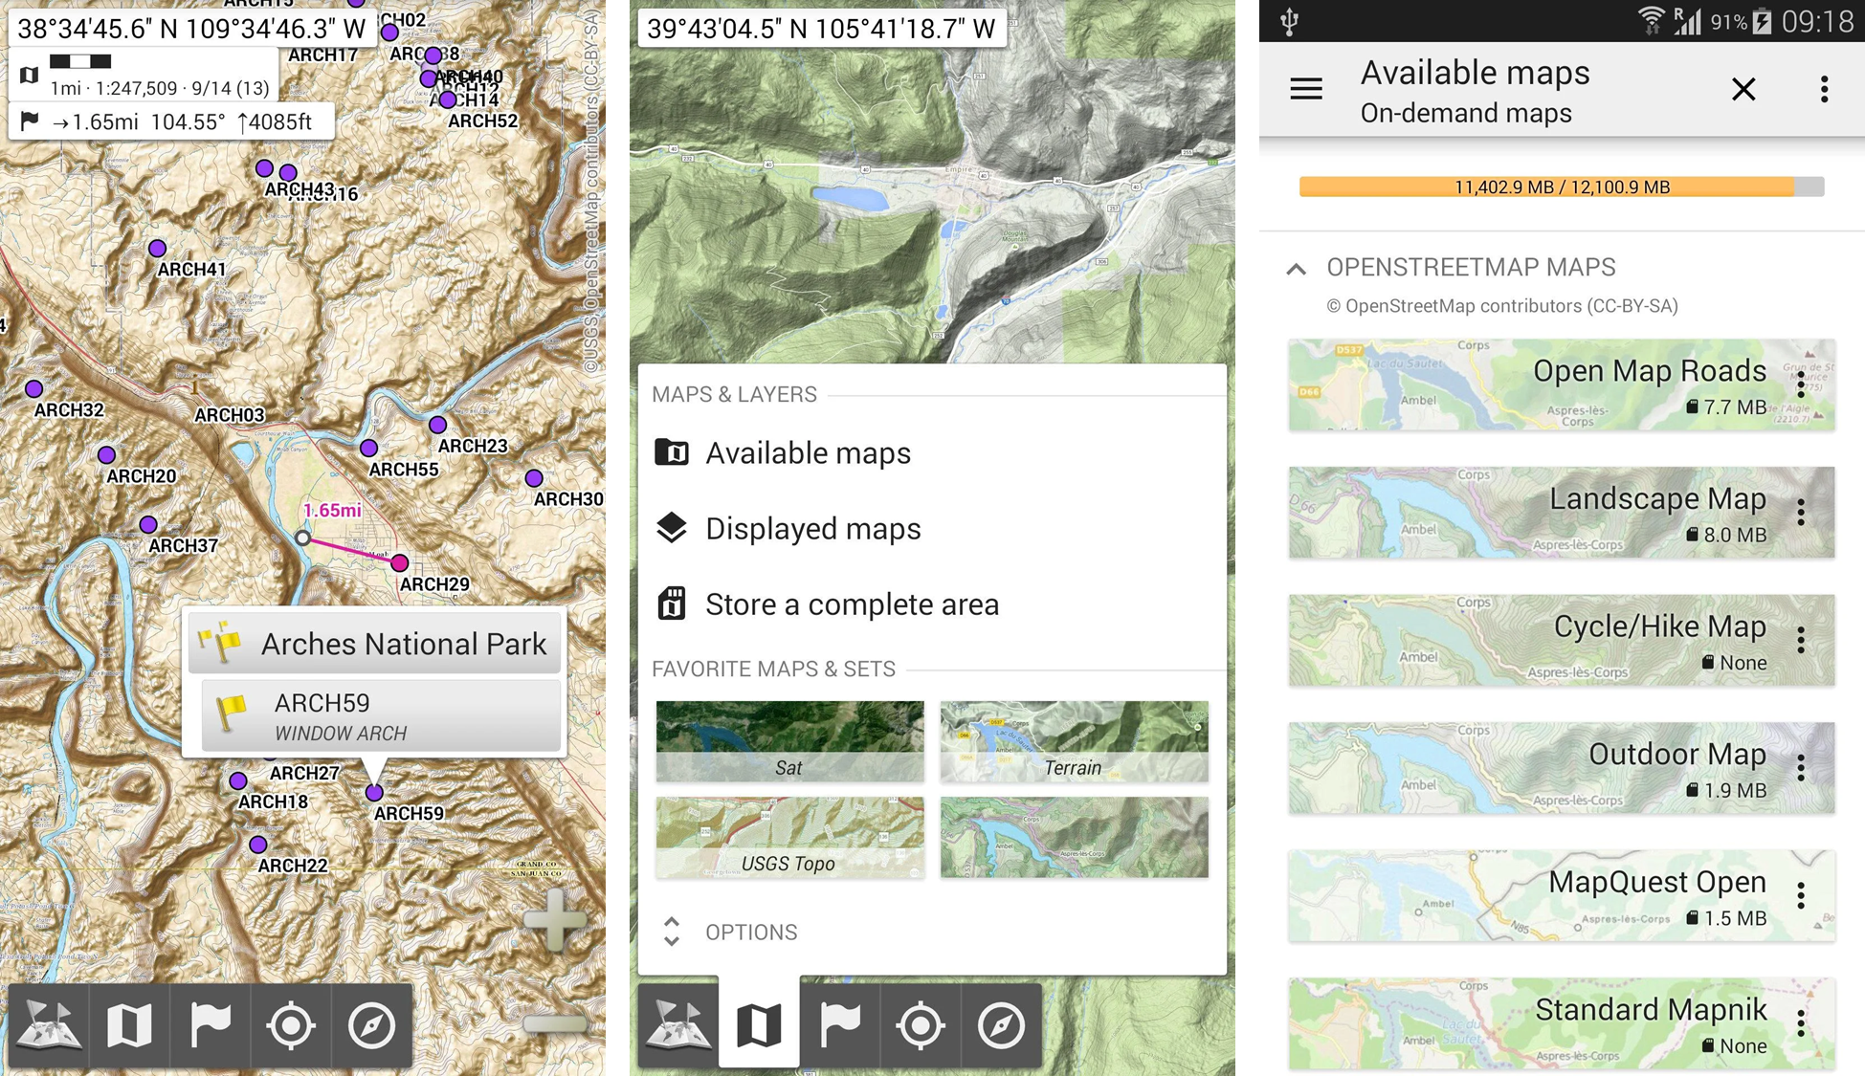Collapse the OpenStreetMap Maps section
The image size is (1865, 1076).
click(1296, 269)
